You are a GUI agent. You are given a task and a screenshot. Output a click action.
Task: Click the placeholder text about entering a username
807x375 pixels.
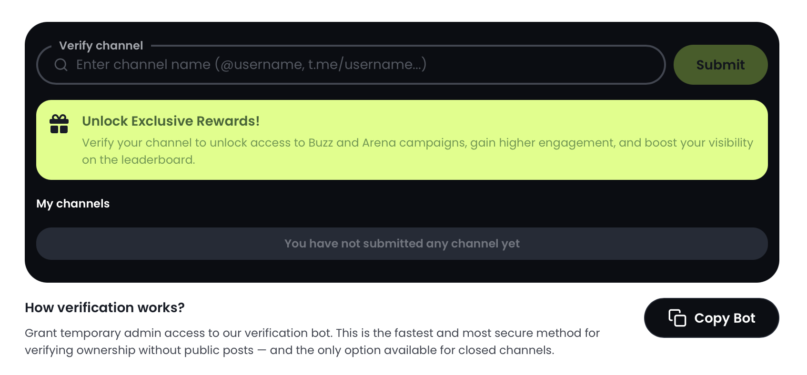(x=252, y=64)
